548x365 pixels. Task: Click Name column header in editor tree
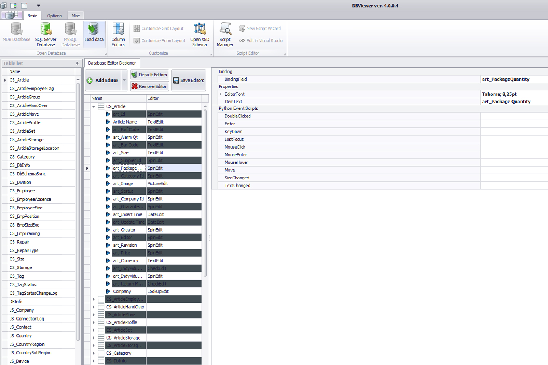(118, 98)
